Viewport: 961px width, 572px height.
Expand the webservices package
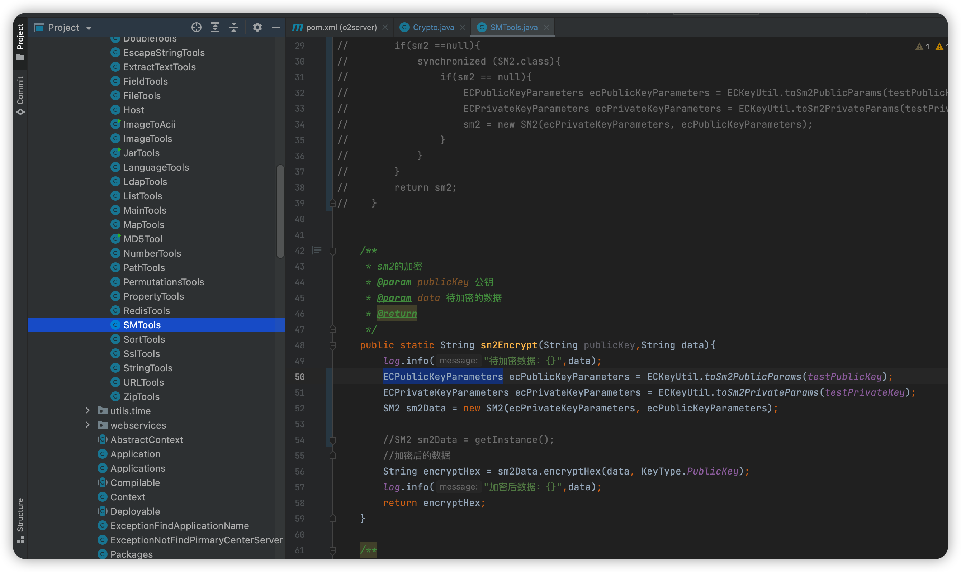(87, 425)
